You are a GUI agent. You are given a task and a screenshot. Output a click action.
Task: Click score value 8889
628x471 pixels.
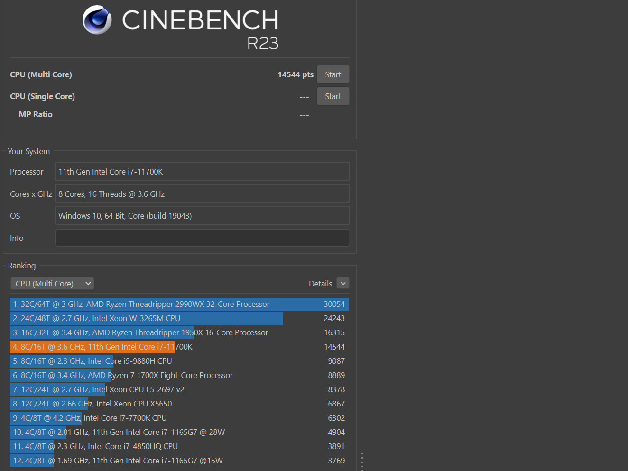[x=336, y=375]
